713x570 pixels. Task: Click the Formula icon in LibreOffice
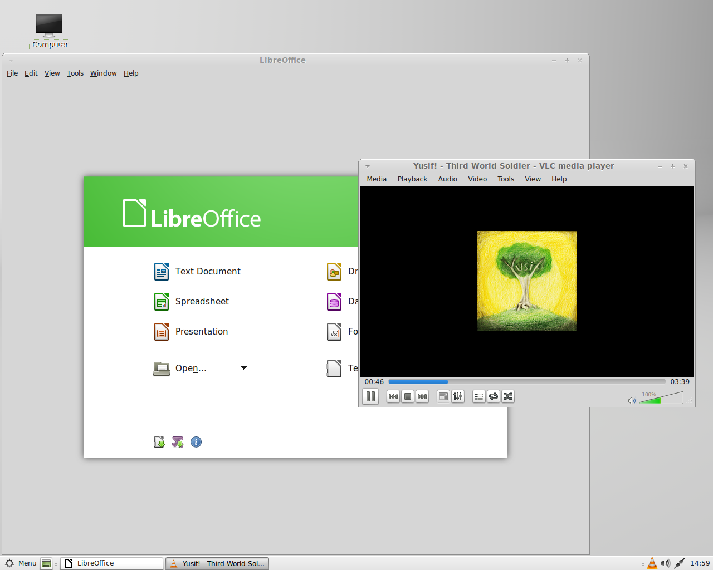tap(334, 332)
